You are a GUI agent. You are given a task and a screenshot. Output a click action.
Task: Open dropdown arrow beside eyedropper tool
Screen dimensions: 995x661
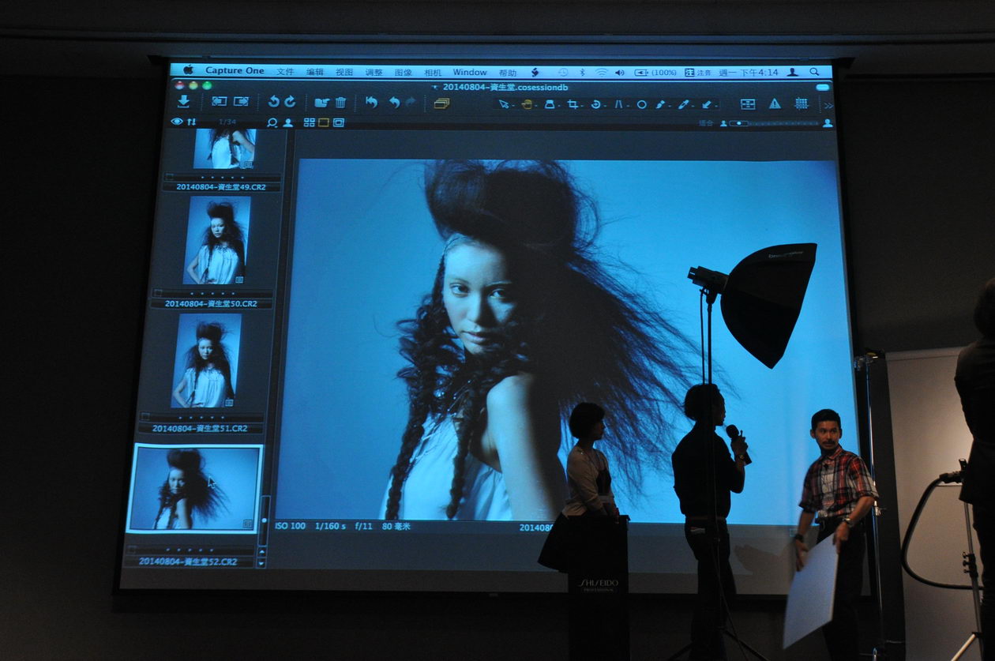point(693,106)
